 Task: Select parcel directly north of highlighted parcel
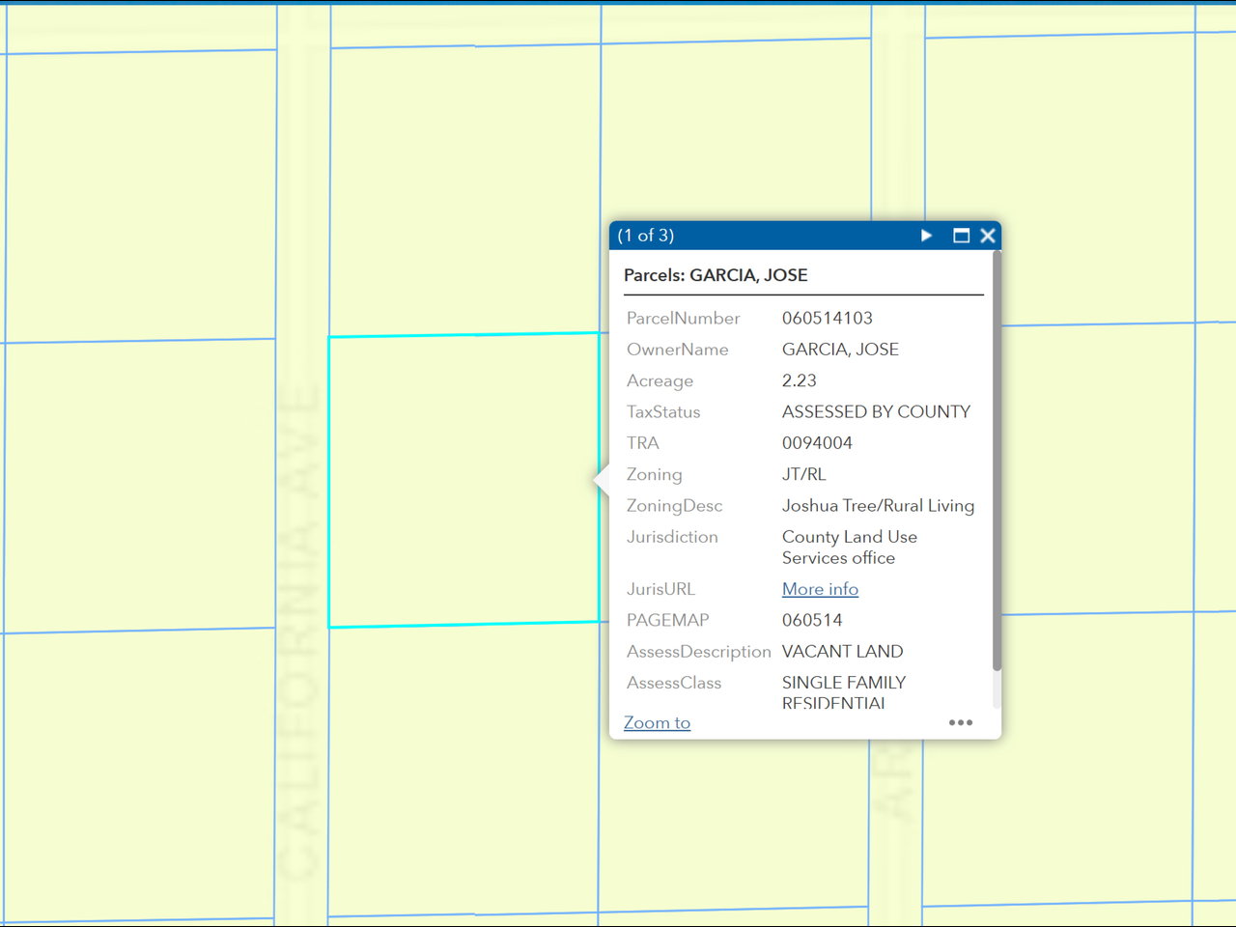pyautogui.click(x=463, y=191)
